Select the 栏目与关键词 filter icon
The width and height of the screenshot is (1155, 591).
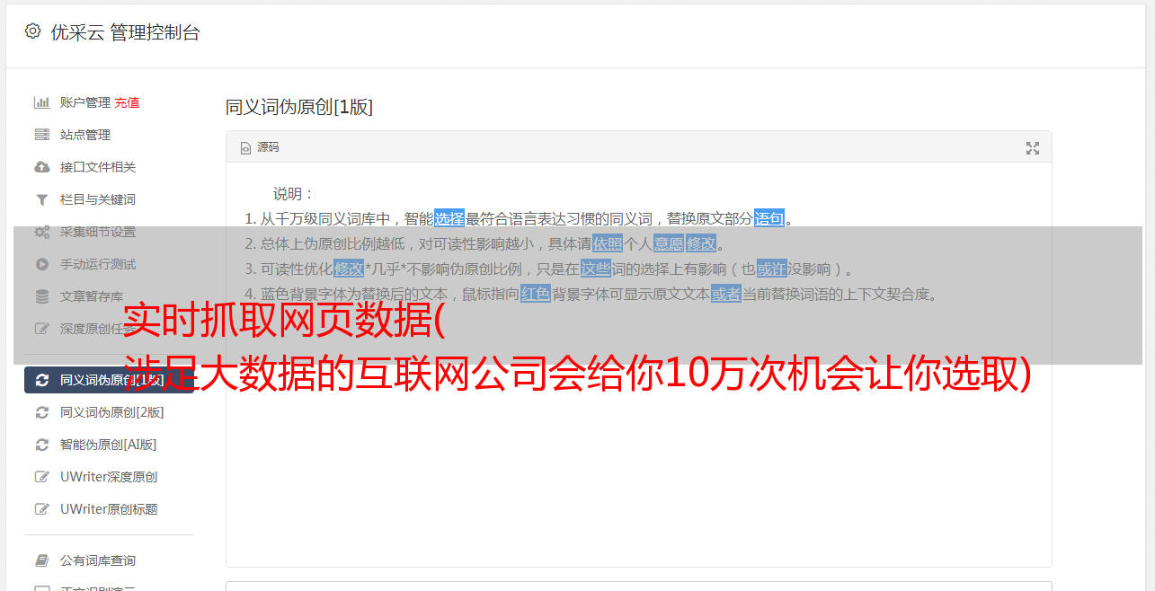tap(41, 199)
